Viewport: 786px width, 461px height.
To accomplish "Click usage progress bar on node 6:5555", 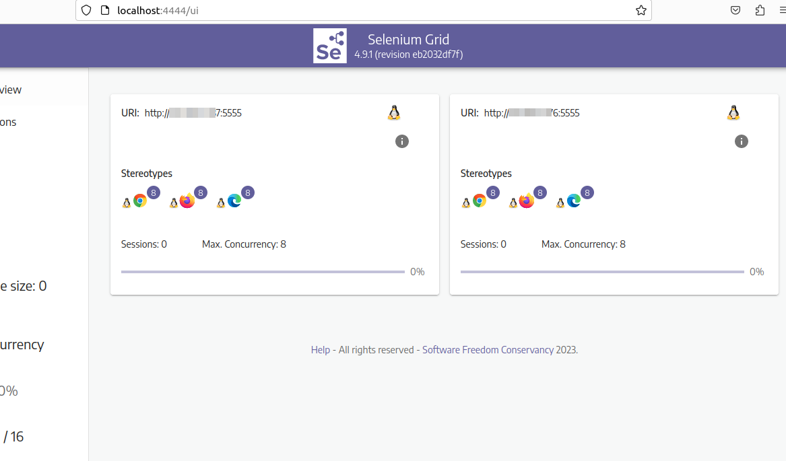I will click(x=602, y=272).
